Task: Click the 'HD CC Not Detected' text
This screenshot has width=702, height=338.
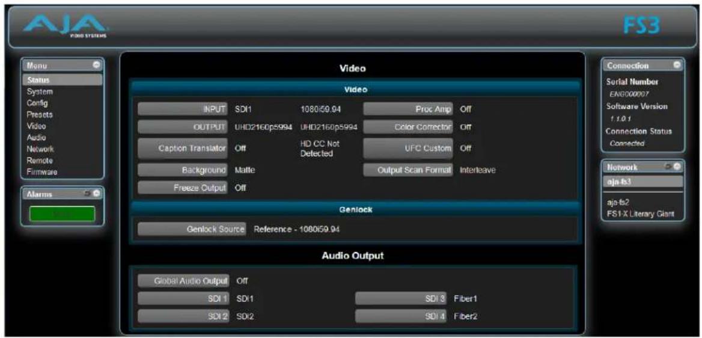Action: tap(320, 149)
